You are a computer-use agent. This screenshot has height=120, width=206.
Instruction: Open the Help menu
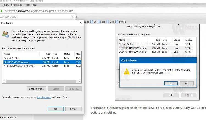click(34, 5)
